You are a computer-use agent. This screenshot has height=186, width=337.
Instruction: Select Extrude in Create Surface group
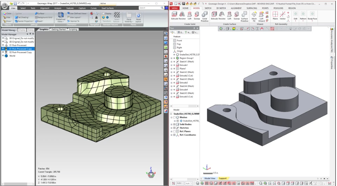[x=214, y=16]
